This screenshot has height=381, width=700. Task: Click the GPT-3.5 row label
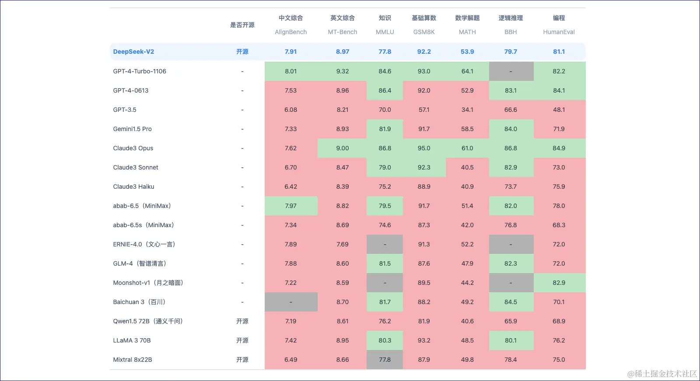point(125,110)
